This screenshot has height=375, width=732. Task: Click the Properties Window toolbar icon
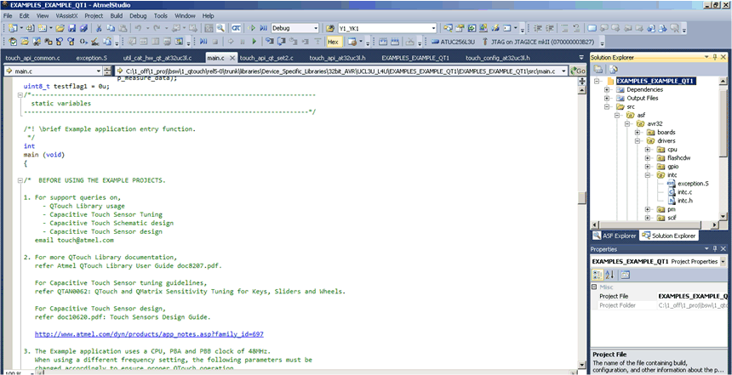(460, 28)
